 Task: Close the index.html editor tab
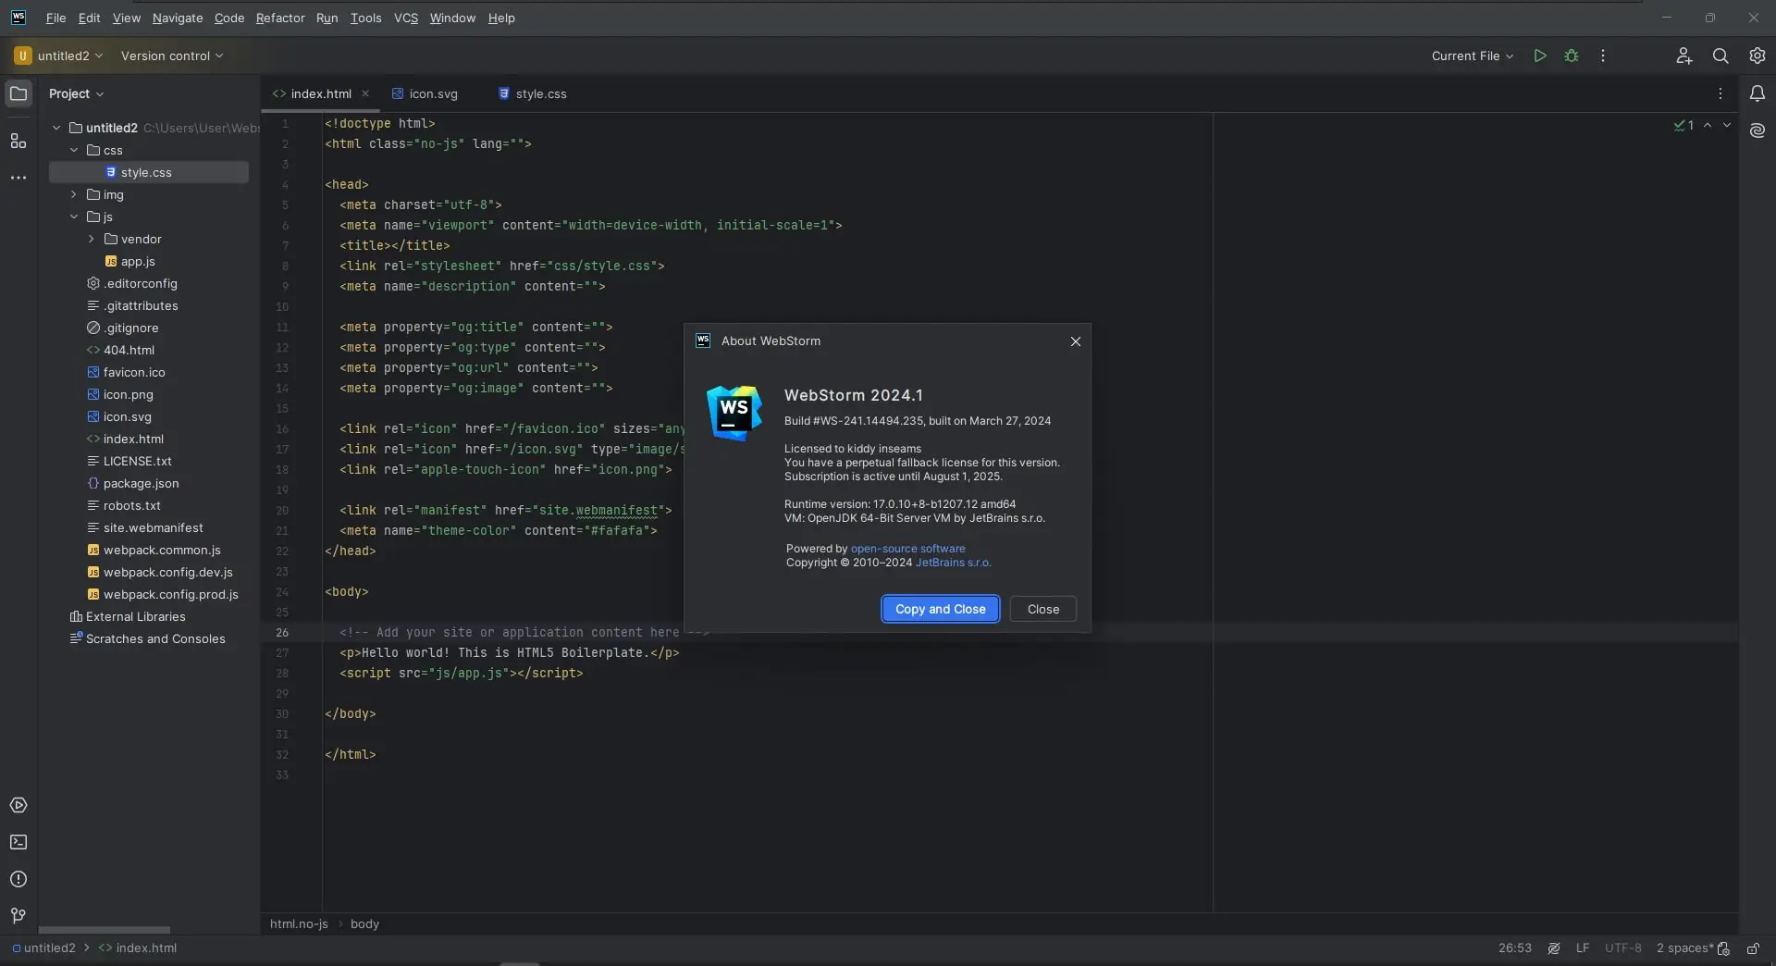(365, 93)
